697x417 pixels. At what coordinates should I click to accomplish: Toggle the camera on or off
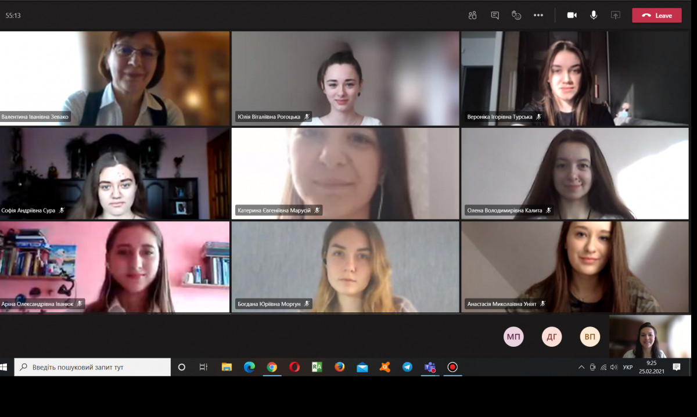click(x=572, y=16)
